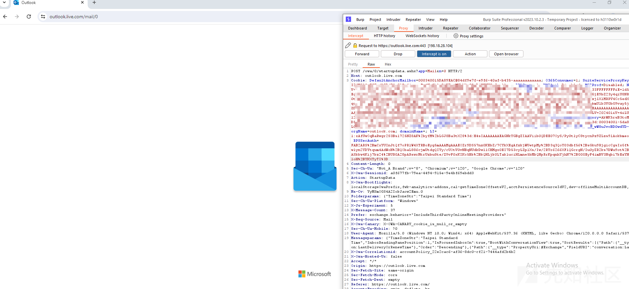
Task: Open the View menu
Action: pos(430,20)
